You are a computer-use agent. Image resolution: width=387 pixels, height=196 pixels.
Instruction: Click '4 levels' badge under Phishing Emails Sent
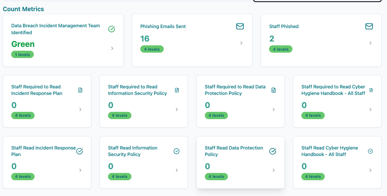[x=152, y=49]
